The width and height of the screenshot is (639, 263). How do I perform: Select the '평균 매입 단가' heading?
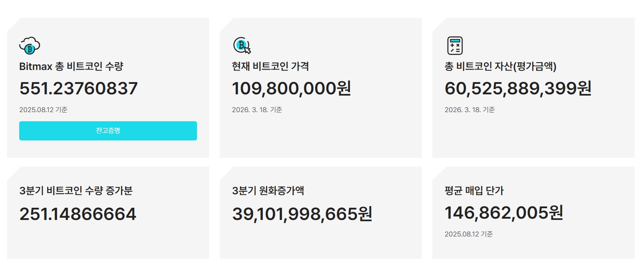[x=474, y=190]
